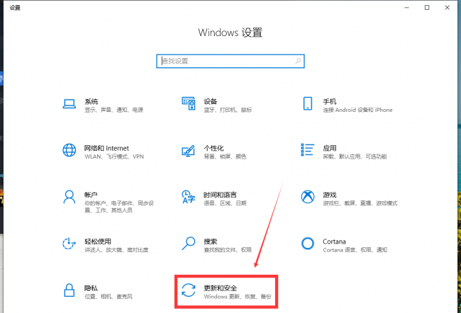
Task: Open the 手机 phone icon
Action: pyautogui.click(x=308, y=103)
